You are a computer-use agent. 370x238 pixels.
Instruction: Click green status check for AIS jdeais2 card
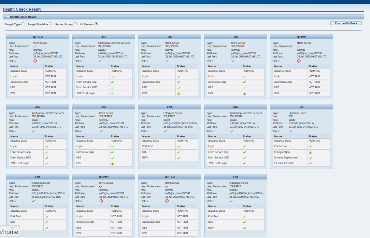pos(100,61)
